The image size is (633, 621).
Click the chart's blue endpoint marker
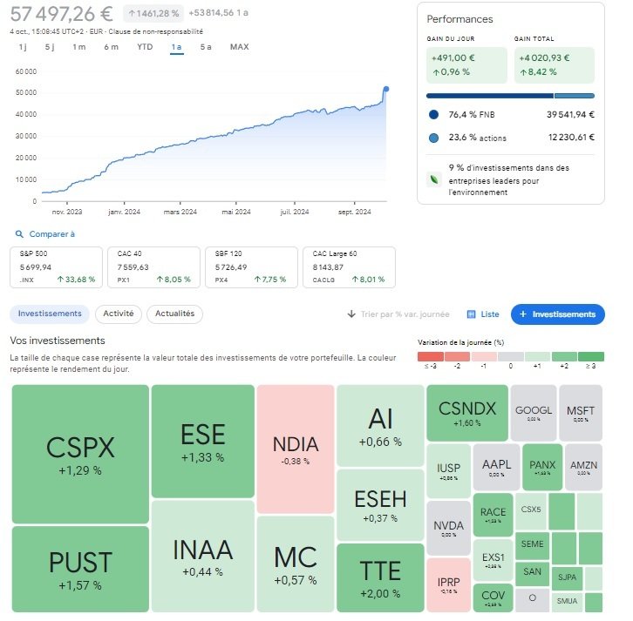[386, 89]
